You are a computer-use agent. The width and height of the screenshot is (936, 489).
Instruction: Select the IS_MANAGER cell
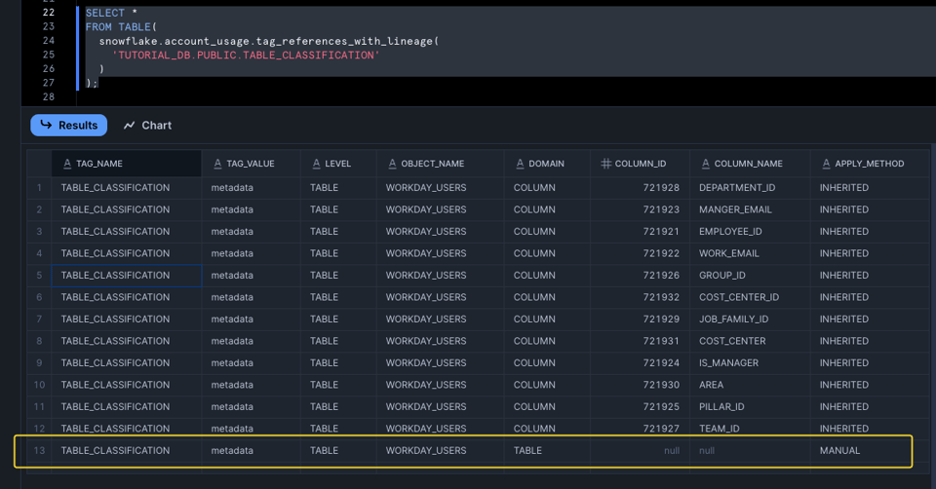(x=750, y=362)
